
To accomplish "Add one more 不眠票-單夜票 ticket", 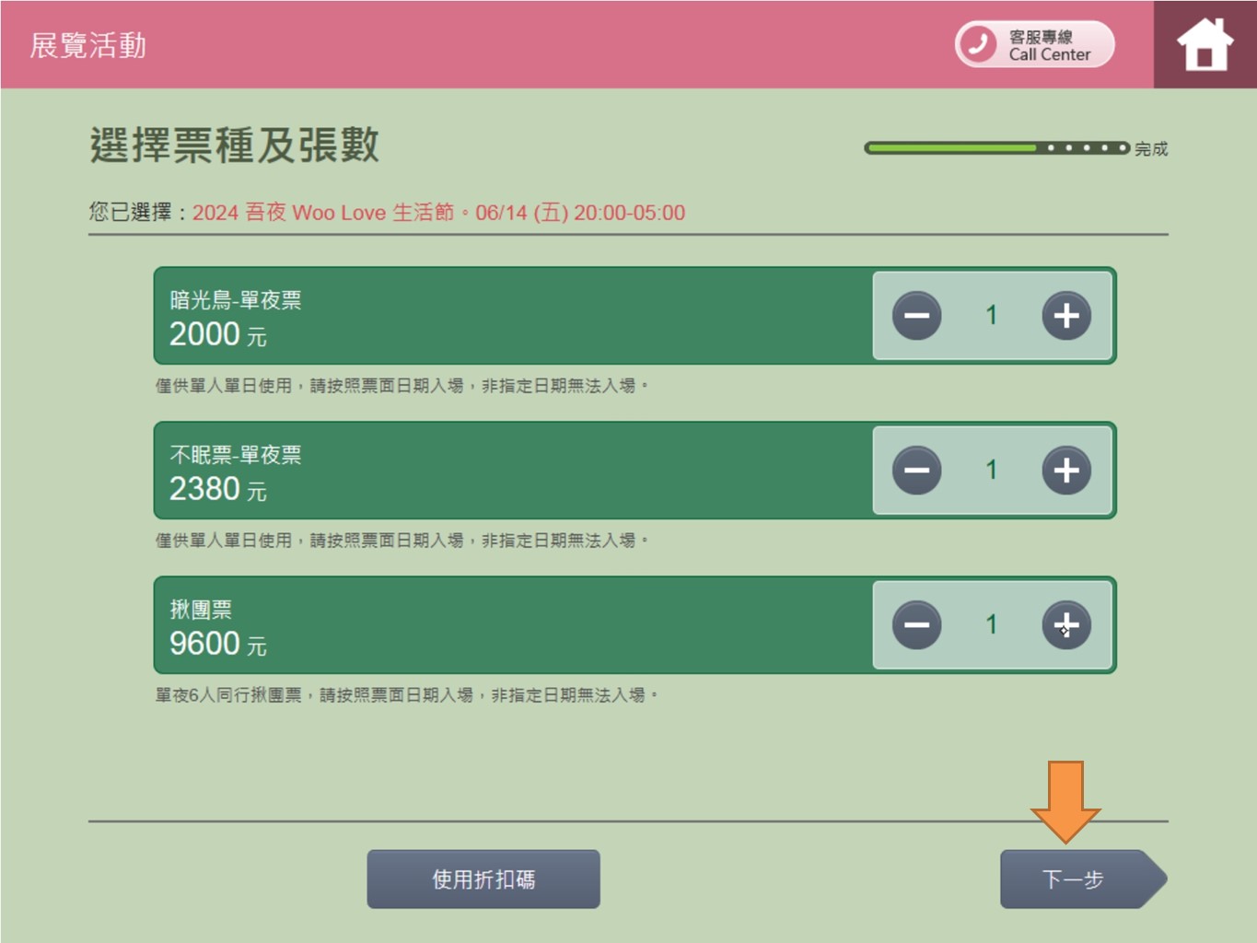I will (x=1065, y=471).
